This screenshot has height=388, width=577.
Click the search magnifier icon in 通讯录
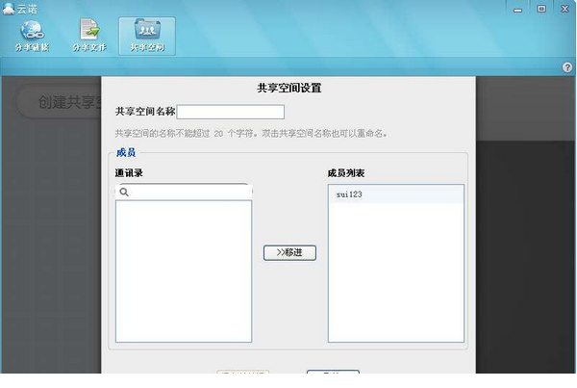(x=124, y=192)
